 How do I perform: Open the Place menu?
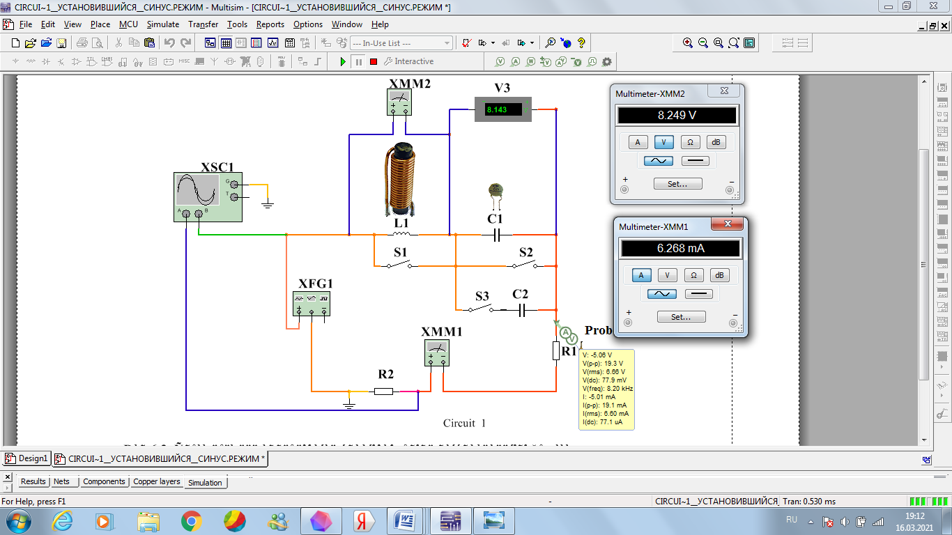pyautogui.click(x=100, y=24)
